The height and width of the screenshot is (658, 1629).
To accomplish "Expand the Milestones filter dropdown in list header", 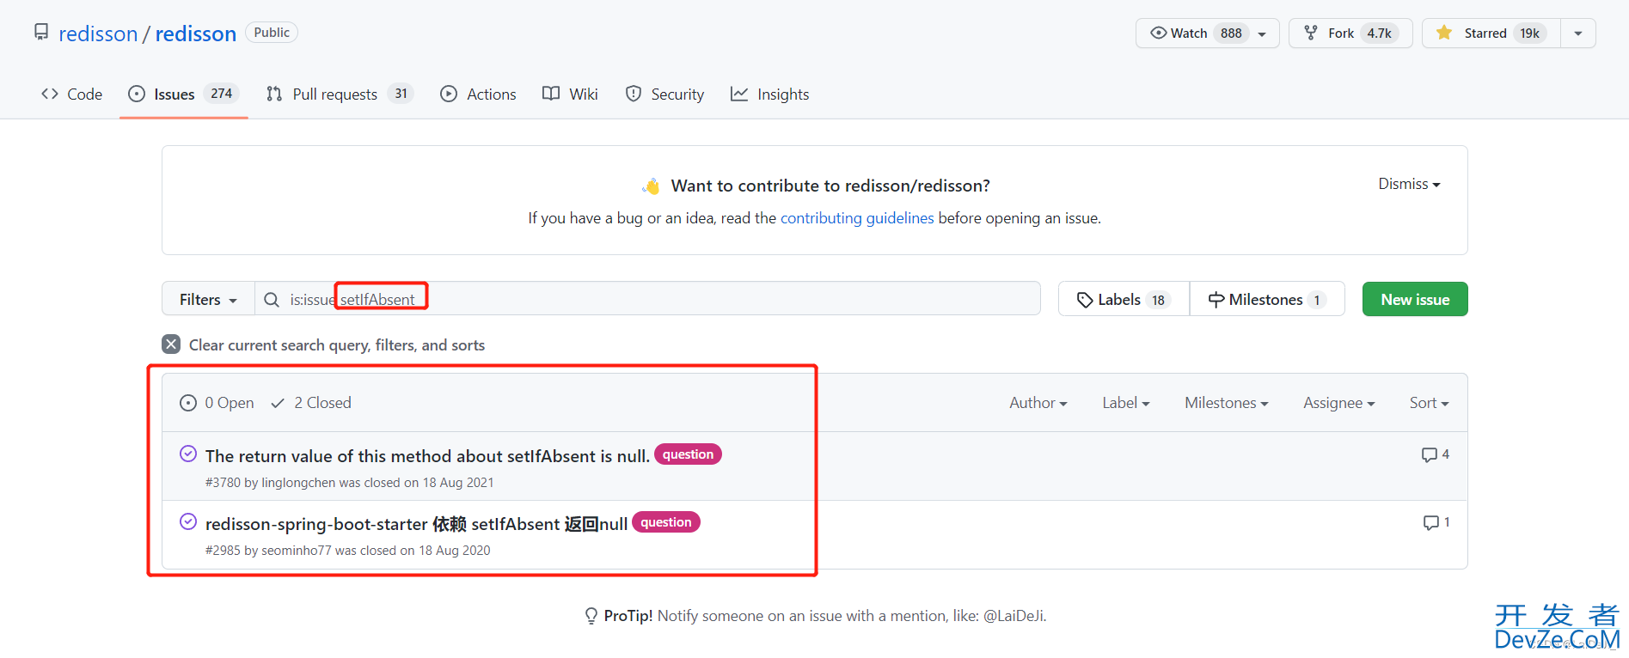I will click(1227, 403).
